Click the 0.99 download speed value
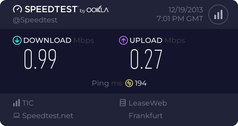This screenshot has height=126, width=238. click(x=40, y=59)
